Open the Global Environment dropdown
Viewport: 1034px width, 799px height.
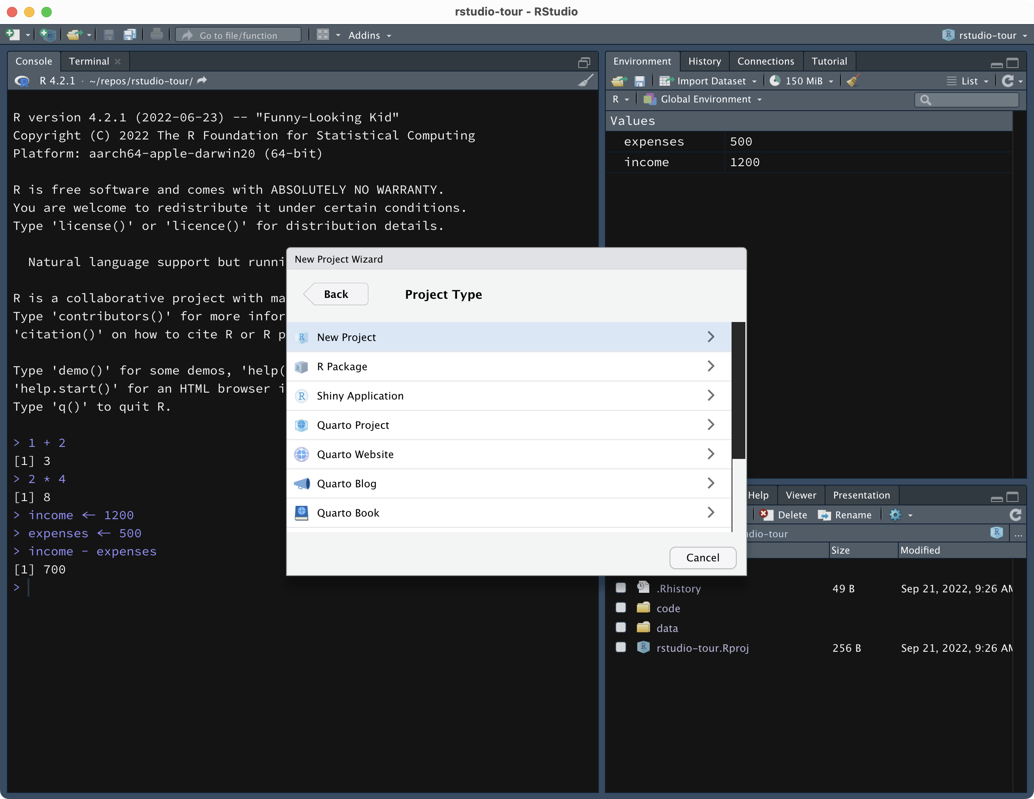pos(703,99)
